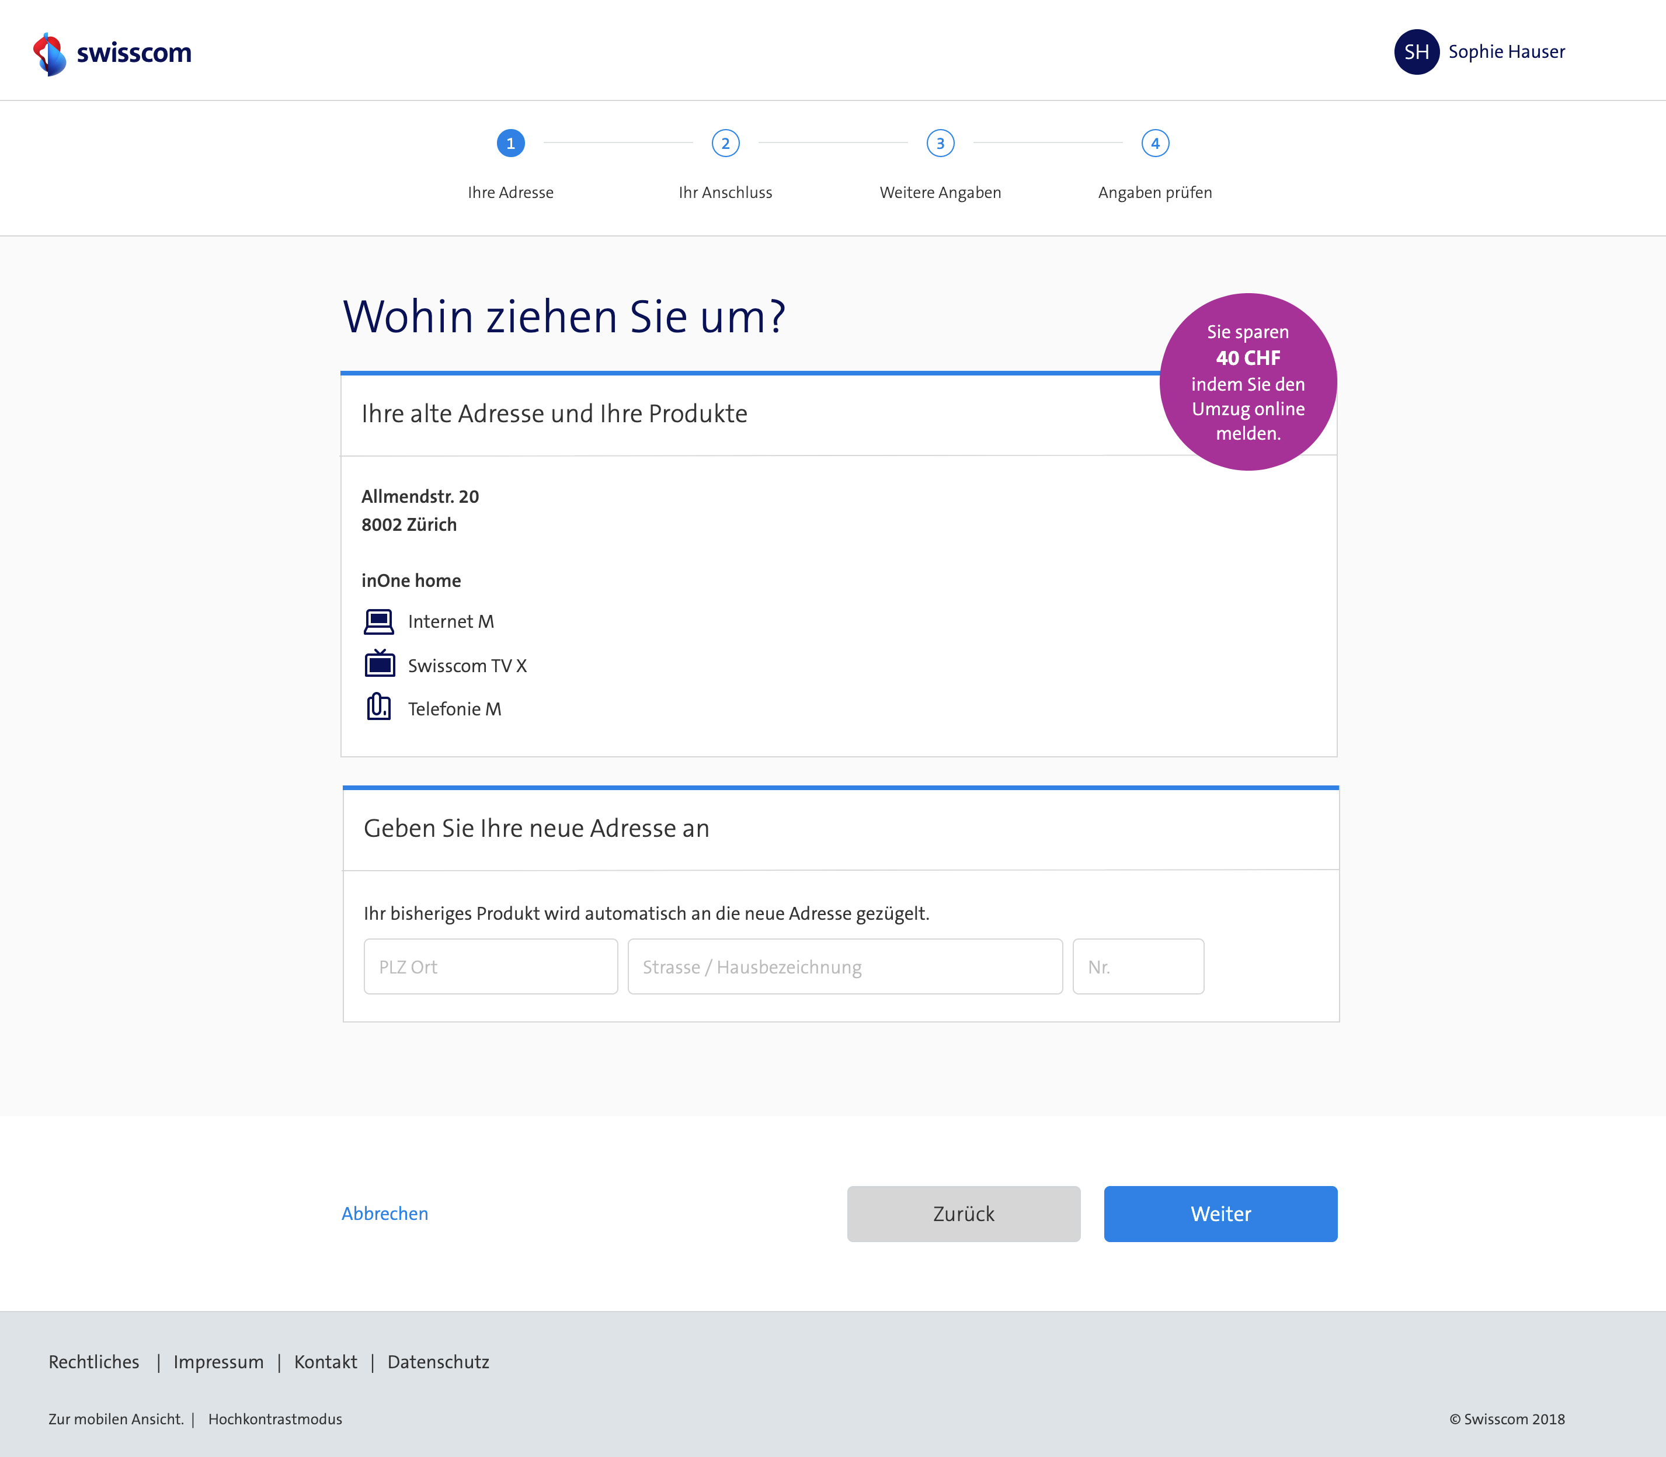Click the 40 CHF savings badge
The width and height of the screenshot is (1666, 1457).
[x=1248, y=382]
